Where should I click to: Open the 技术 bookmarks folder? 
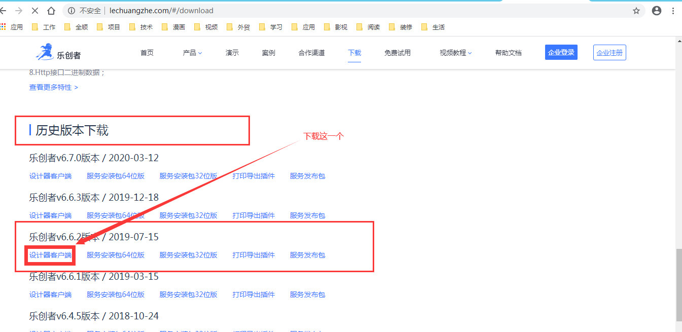point(141,27)
